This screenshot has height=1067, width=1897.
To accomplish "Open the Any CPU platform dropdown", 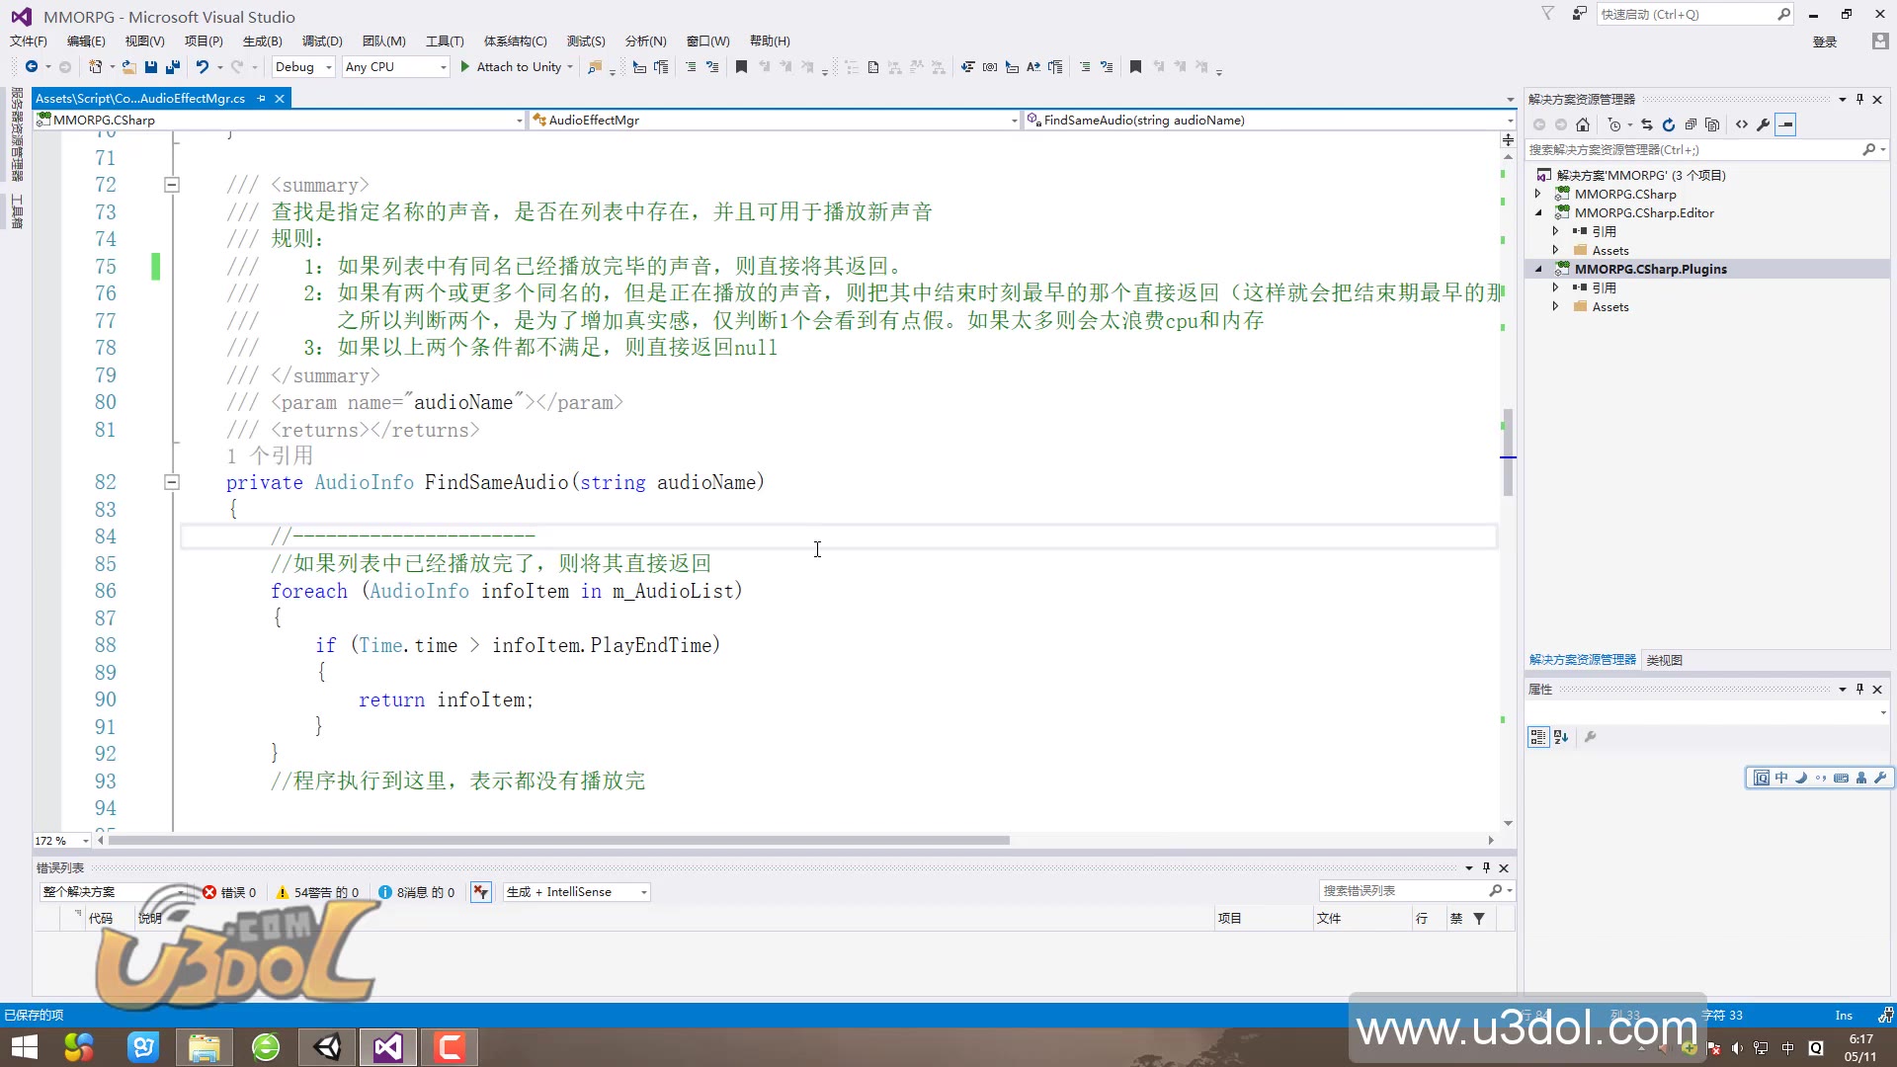I will (x=394, y=66).
